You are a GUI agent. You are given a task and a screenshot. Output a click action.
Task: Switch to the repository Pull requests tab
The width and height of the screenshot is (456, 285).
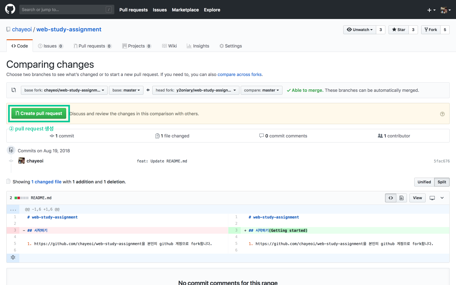click(x=92, y=46)
